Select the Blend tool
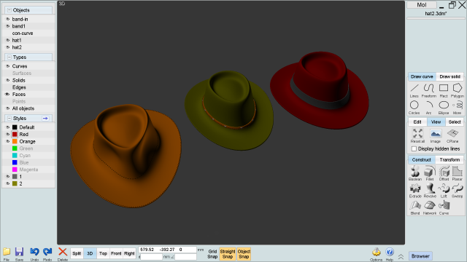Viewport: 467px width, 262px height. coord(415,207)
